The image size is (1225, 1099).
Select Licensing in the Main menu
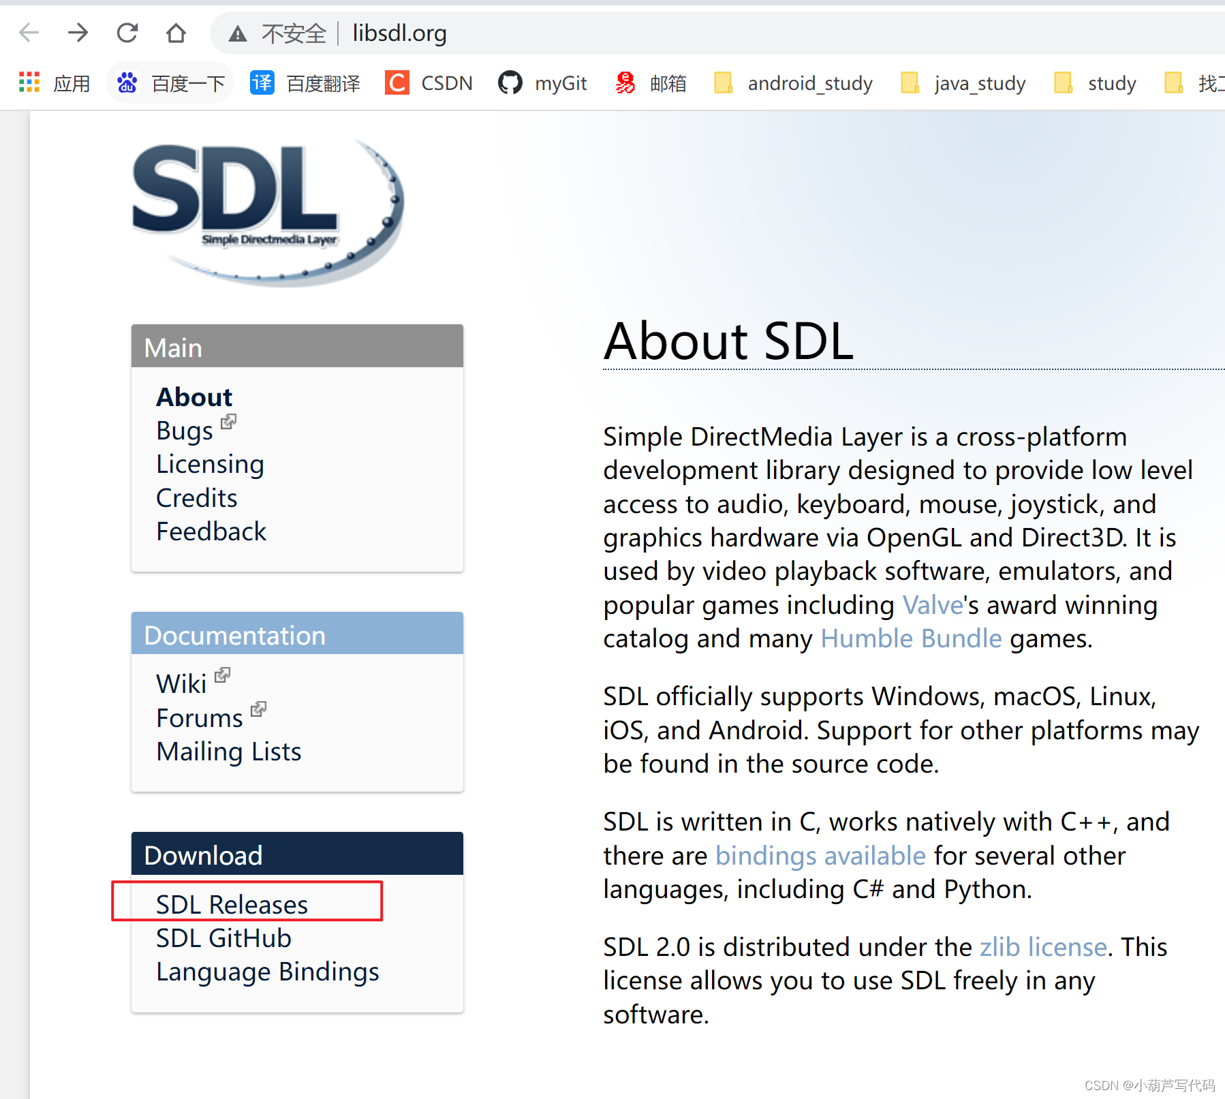[210, 464]
